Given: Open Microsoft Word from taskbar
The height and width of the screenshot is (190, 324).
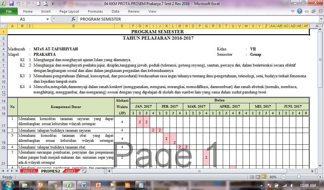Looking at the screenshot, I should [84, 185].
